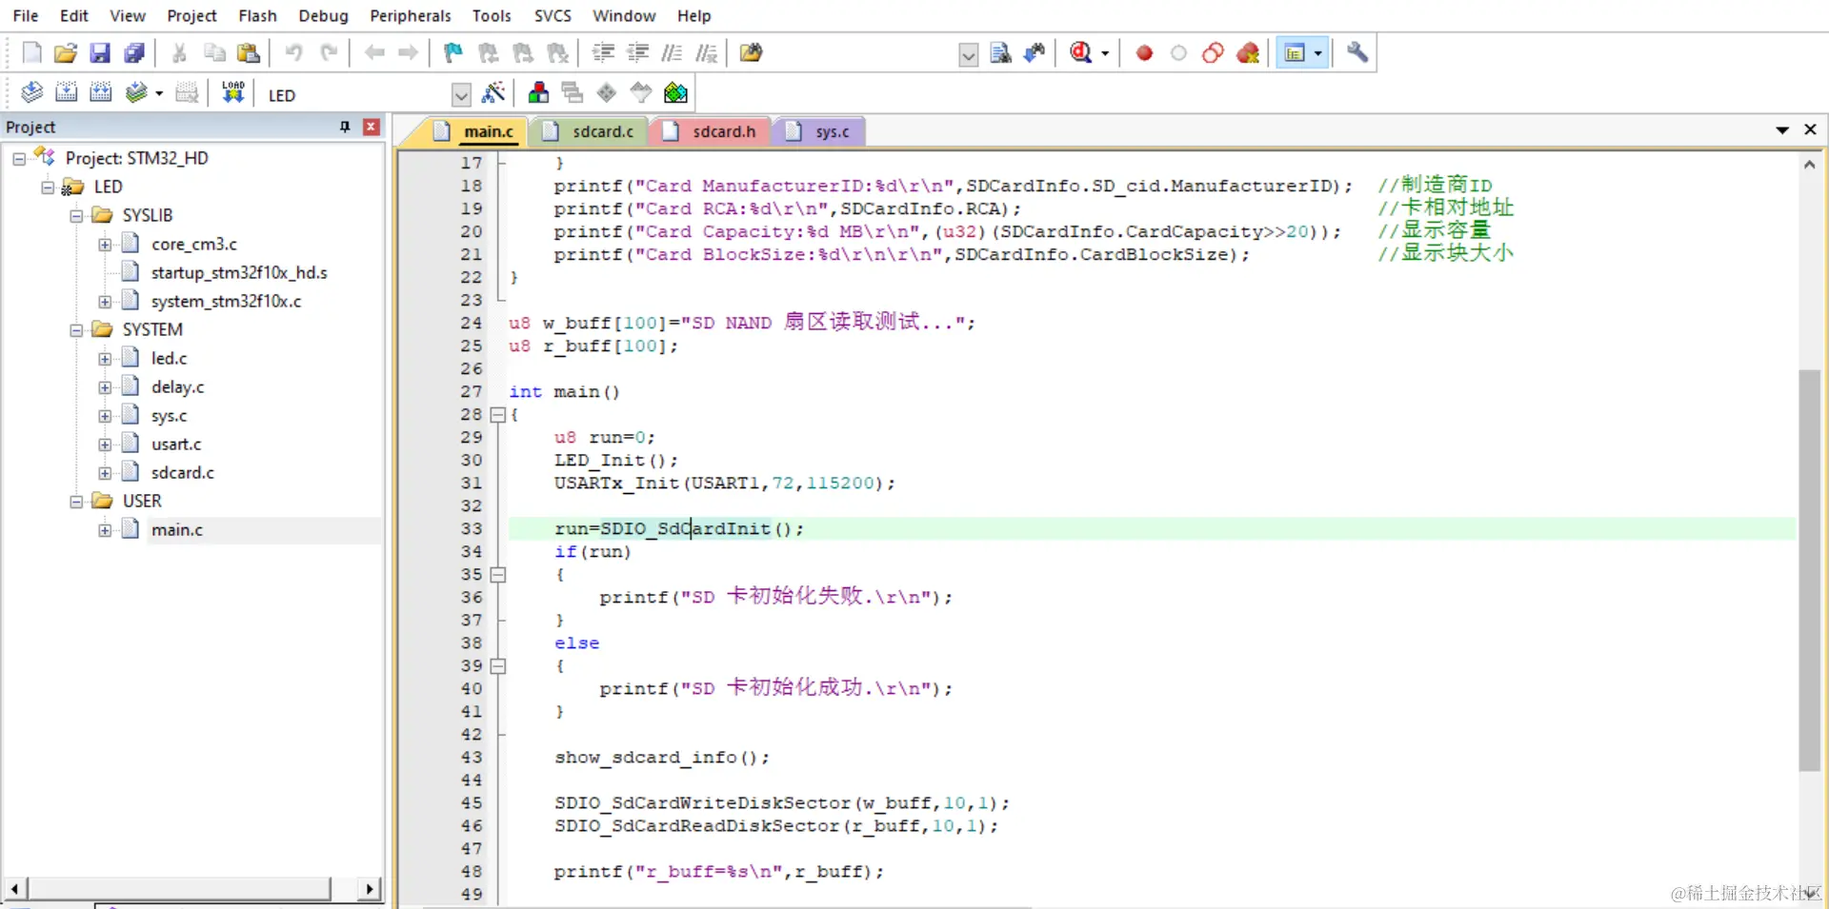Click the Incremental Find binoculars icon

pos(1035,53)
